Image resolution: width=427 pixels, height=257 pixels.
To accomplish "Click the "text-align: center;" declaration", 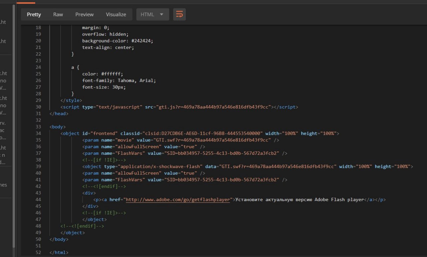I will [108, 48].
